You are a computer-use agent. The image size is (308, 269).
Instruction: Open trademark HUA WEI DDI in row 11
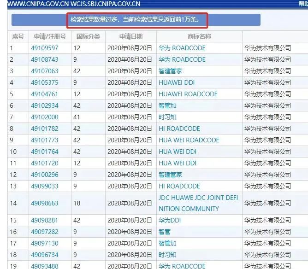[x=178, y=163]
